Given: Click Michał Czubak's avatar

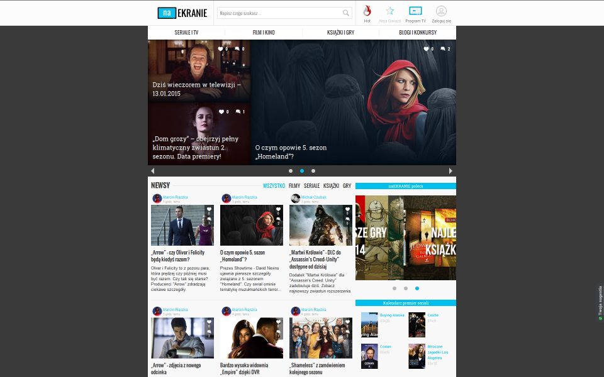Looking at the screenshot, I should click(x=296, y=199).
